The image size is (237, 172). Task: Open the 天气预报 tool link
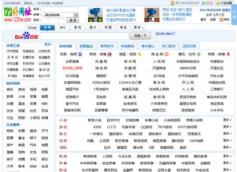pyautogui.click(x=12, y=51)
